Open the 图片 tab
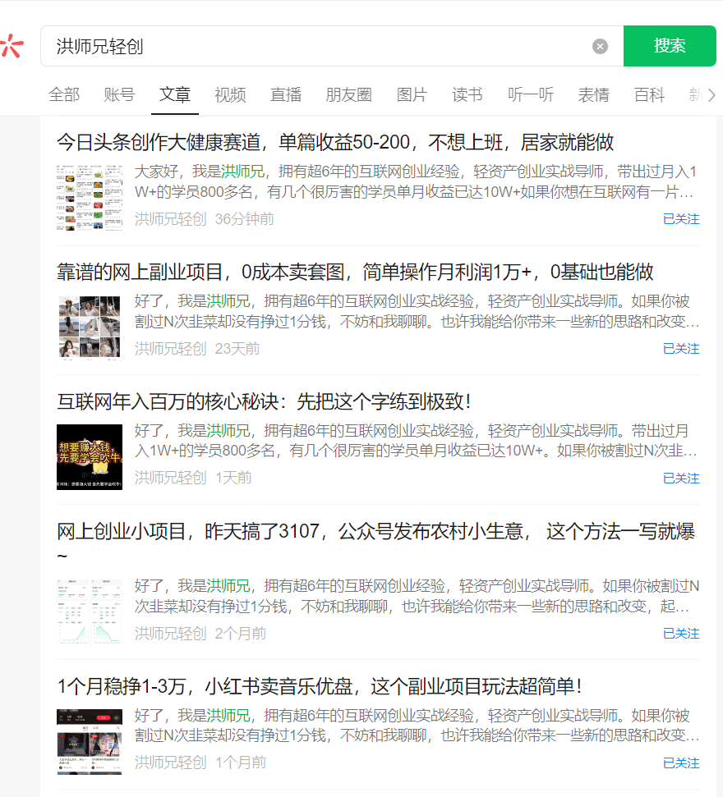723x797 pixels. click(x=412, y=95)
